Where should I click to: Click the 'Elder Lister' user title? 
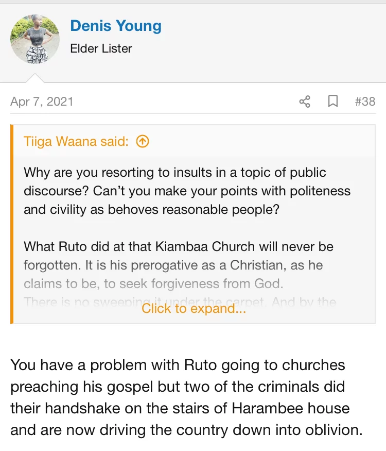(101, 48)
